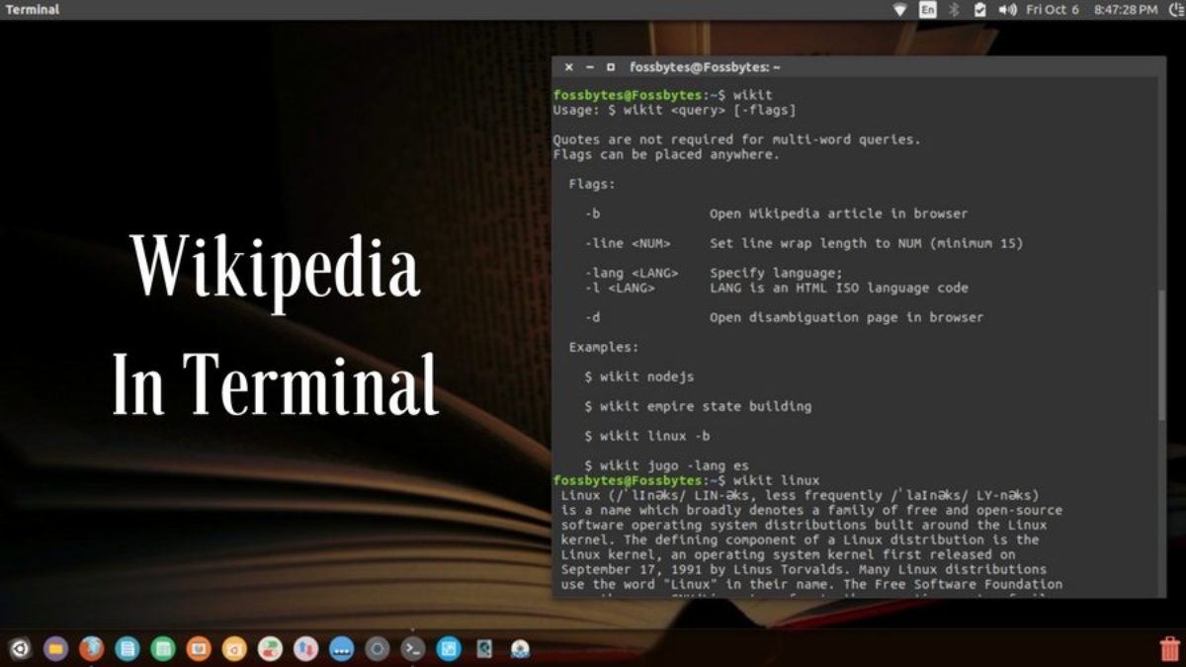Click the '-l <LANG>' flag text
This screenshot has width=1186, height=667.
pyautogui.click(x=620, y=288)
